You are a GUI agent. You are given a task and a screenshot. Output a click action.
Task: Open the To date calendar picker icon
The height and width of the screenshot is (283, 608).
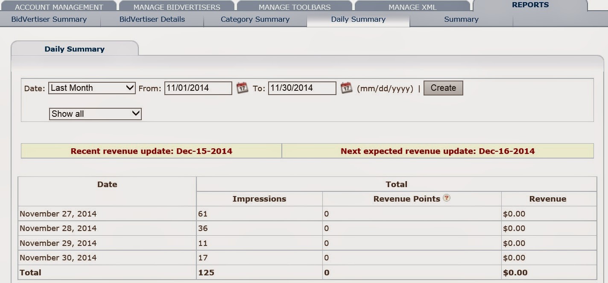coord(346,88)
